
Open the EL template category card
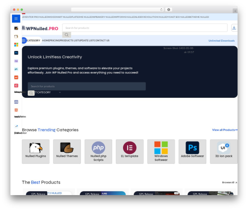(129, 151)
